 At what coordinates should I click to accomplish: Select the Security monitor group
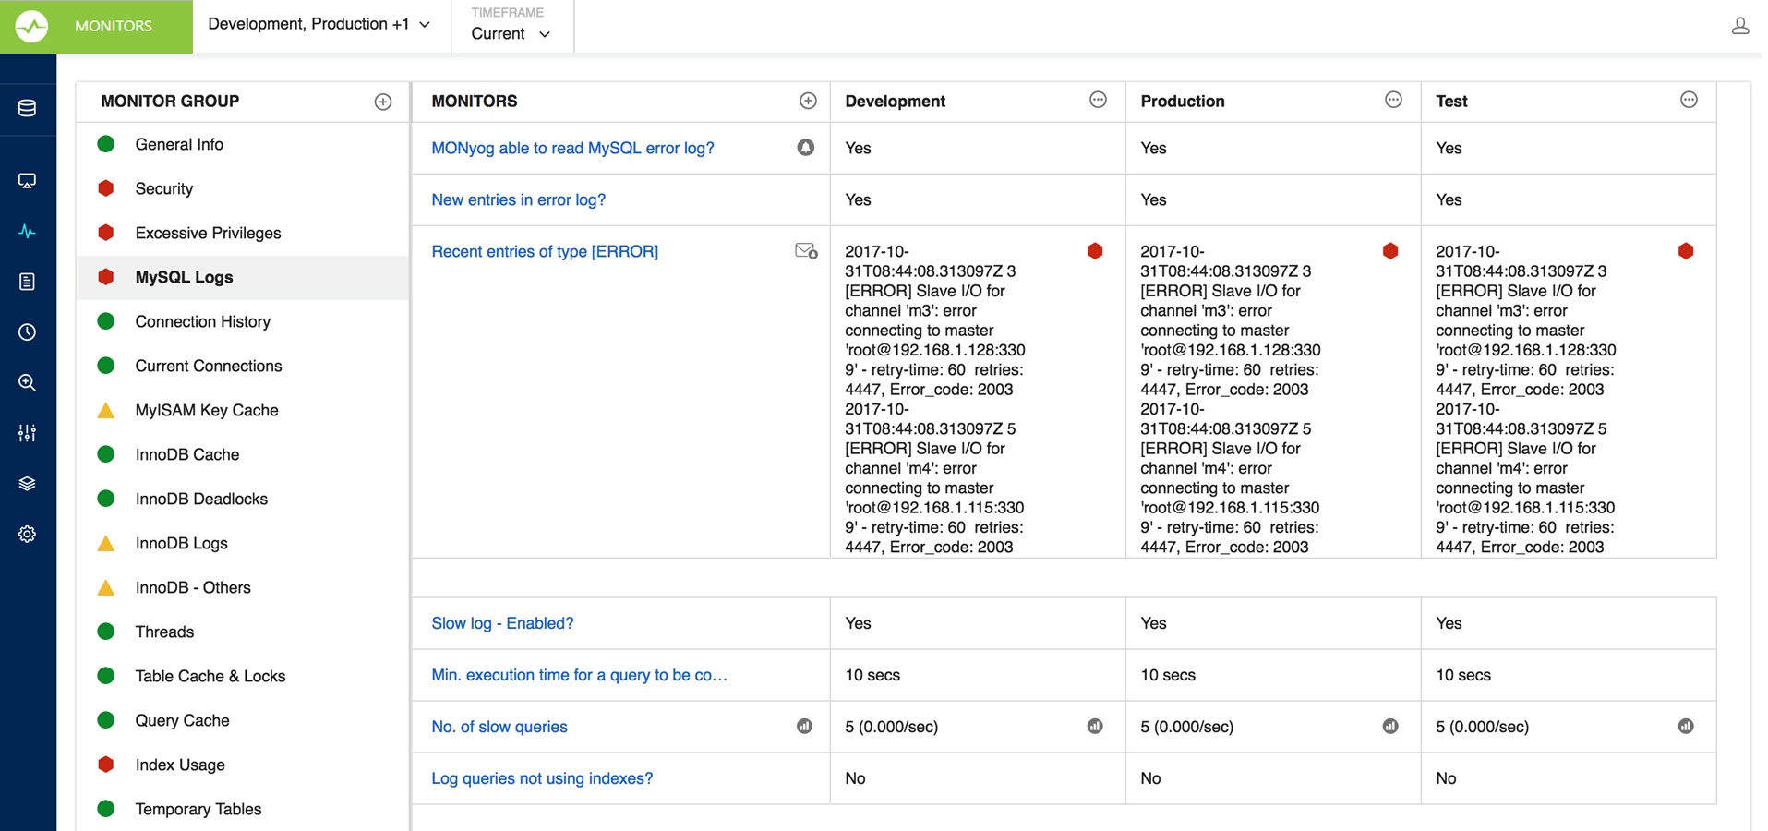coord(164,188)
